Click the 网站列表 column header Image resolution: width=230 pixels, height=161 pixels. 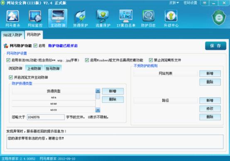[x=166, y=73]
